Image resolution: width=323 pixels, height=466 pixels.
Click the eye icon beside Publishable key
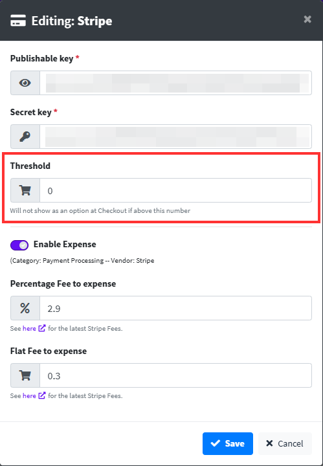tap(25, 83)
